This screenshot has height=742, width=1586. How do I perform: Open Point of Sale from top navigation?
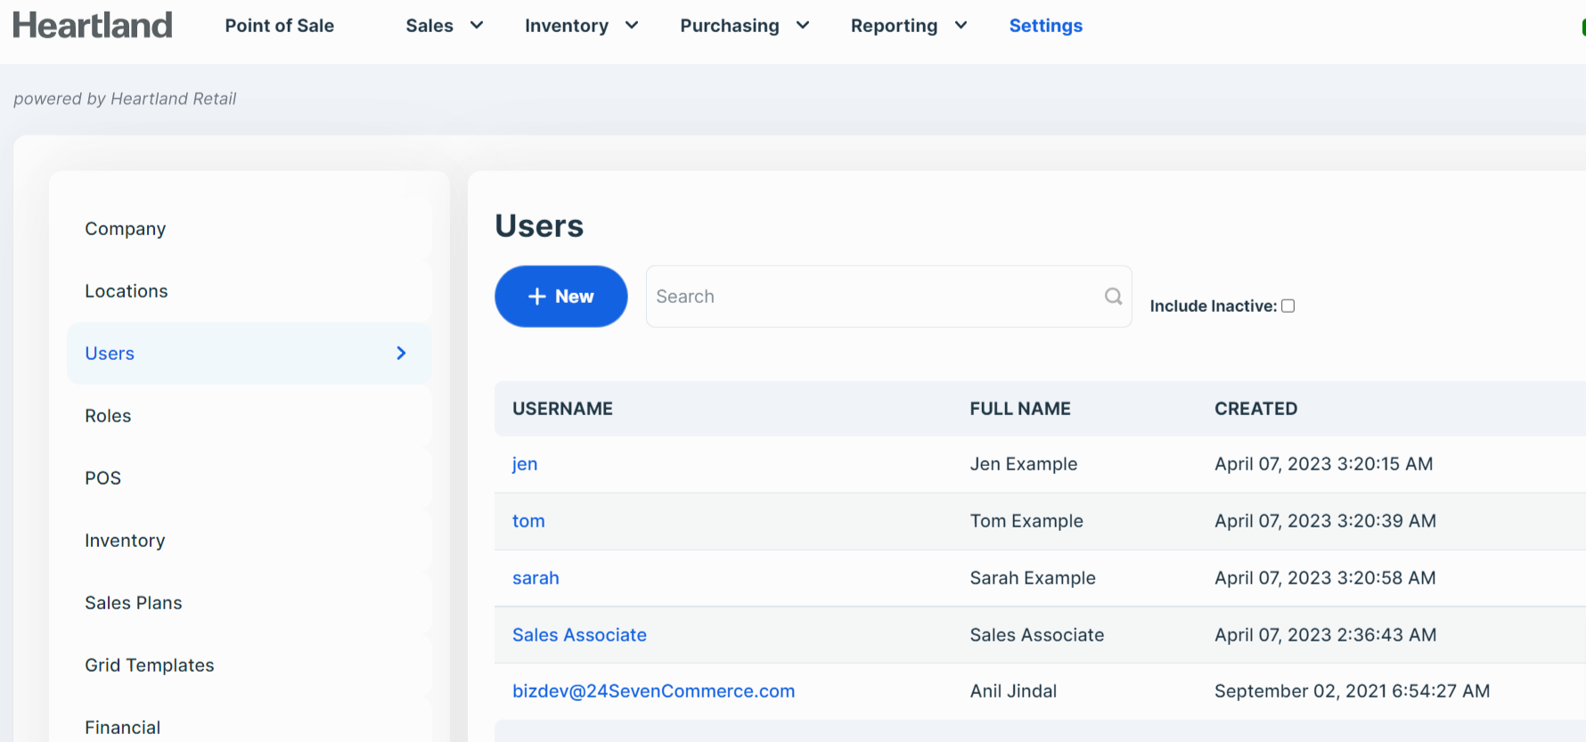[280, 26]
